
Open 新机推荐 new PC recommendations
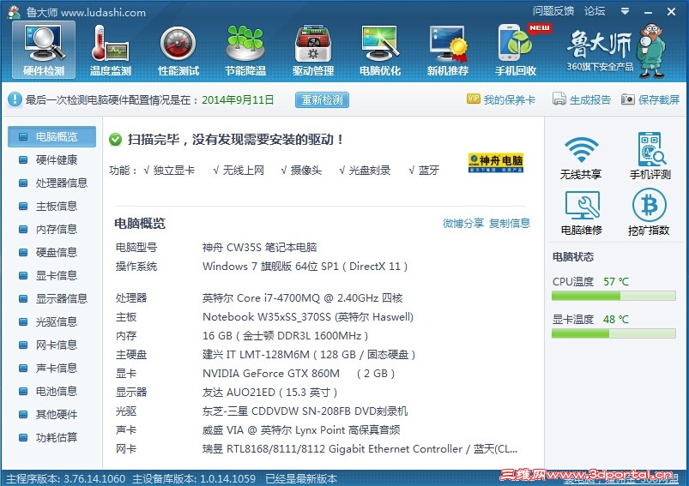448,50
